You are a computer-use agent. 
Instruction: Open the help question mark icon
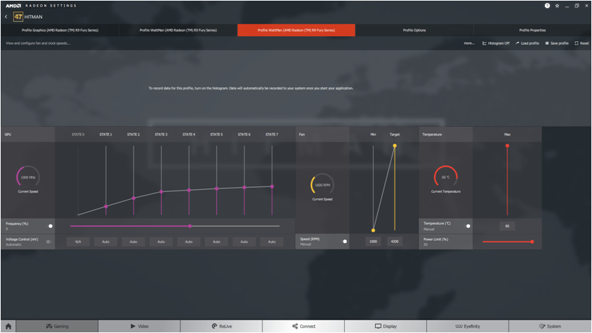[x=547, y=6]
